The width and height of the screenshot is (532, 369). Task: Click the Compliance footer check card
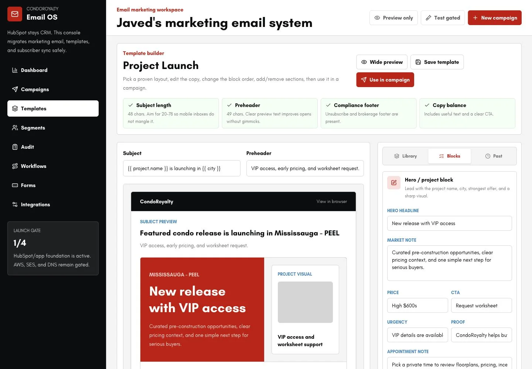tap(368, 113)
